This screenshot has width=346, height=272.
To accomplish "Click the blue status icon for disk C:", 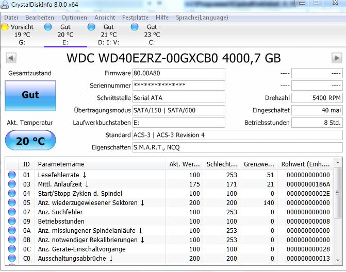I will (135, 27).
